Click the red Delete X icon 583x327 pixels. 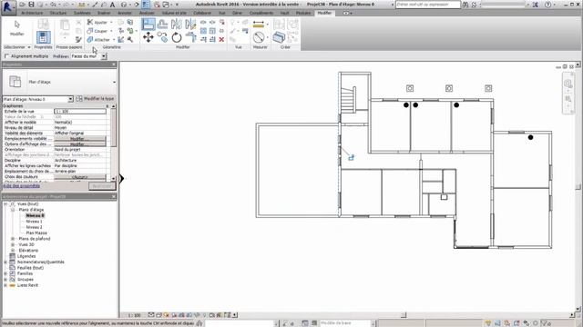pyautogui.click(x=221, y=39)
